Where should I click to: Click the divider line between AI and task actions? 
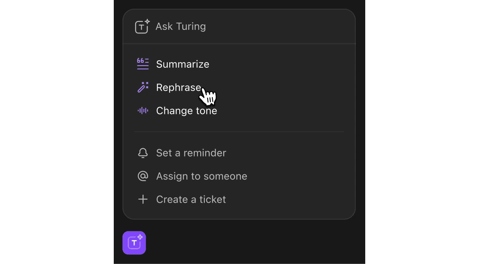click(239, 131)
